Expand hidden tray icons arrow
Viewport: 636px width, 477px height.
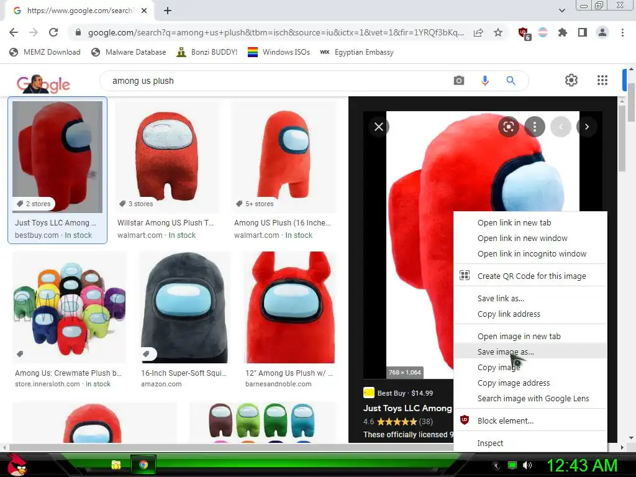pos(495,466)
